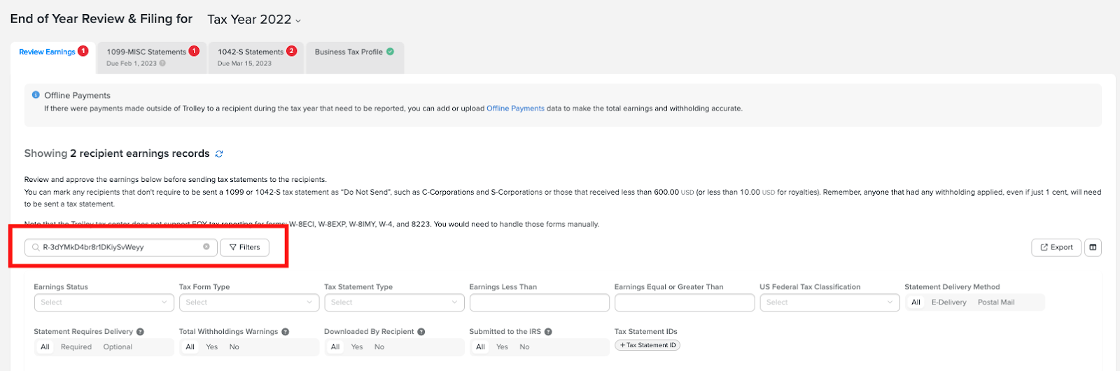Clear the recipient search field
Image resolution: width=1120 pixels, height=371 pixels.
click(x=206, y=246)
